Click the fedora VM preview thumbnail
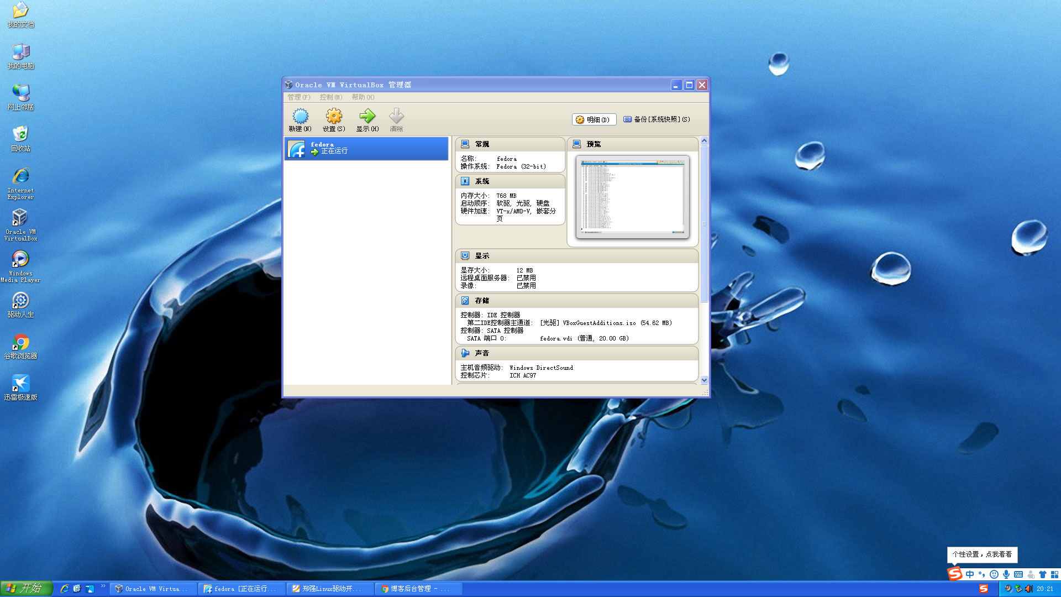The height and width of the screenshot is (597, 1061). [633, 197]
